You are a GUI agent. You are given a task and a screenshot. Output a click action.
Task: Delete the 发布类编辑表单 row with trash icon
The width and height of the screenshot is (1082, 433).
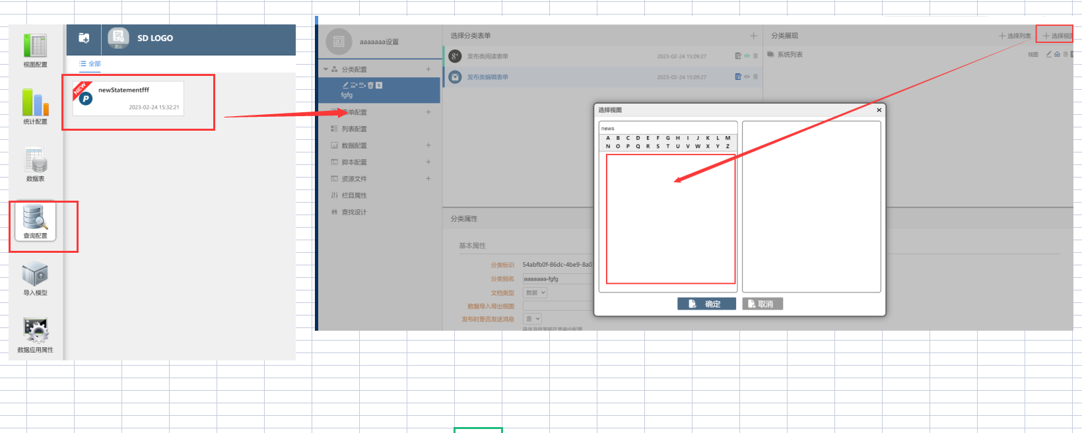click(x=756, y=77)
